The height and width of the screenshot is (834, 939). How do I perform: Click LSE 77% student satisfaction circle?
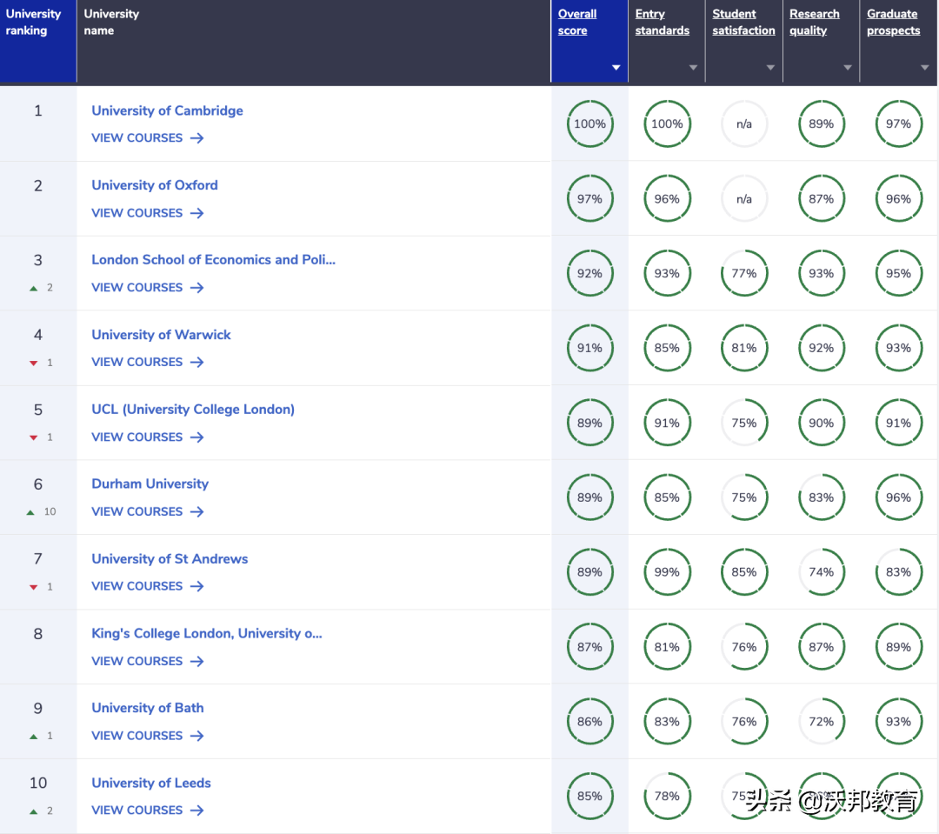(x=743, y=273)
